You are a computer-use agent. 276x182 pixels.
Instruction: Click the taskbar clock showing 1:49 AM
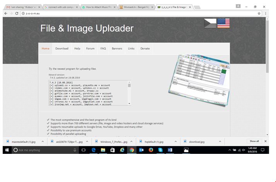click(x=252, y=150)
